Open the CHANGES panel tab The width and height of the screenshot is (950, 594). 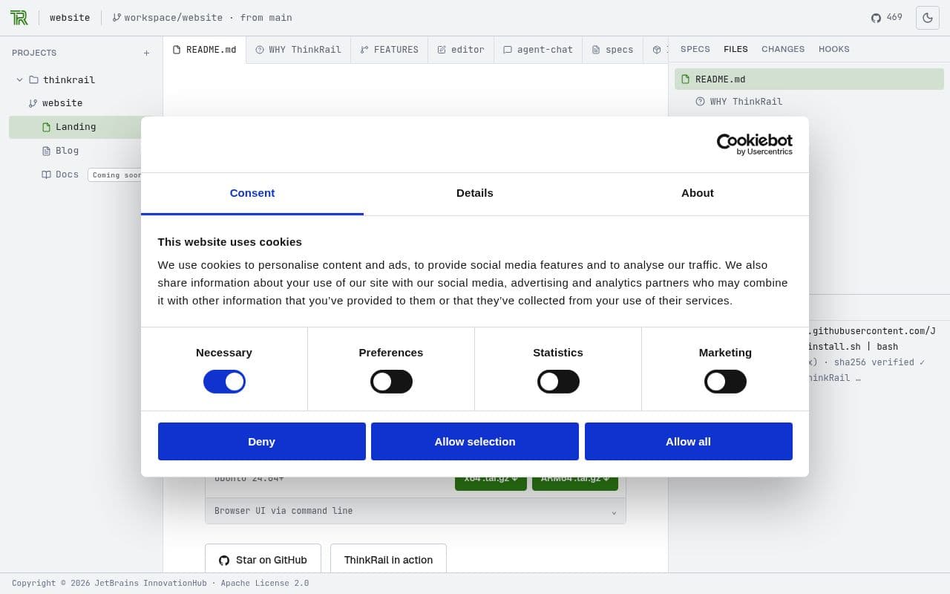tap(783, 49)
